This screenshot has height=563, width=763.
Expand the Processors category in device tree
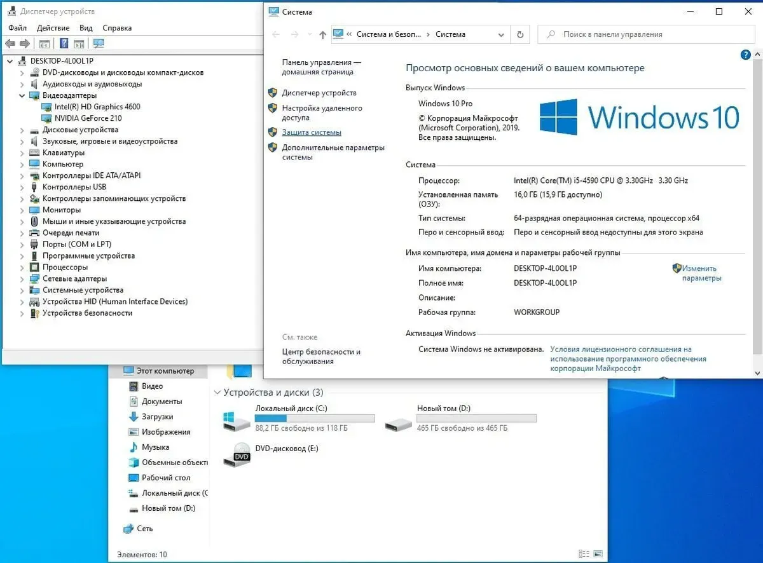click(x=22, y=268)
